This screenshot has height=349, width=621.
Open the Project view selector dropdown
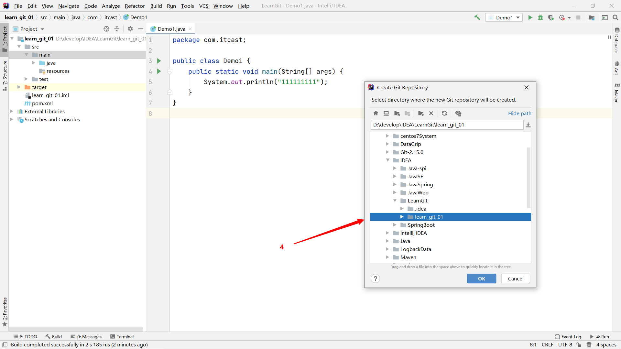(42, 29)
